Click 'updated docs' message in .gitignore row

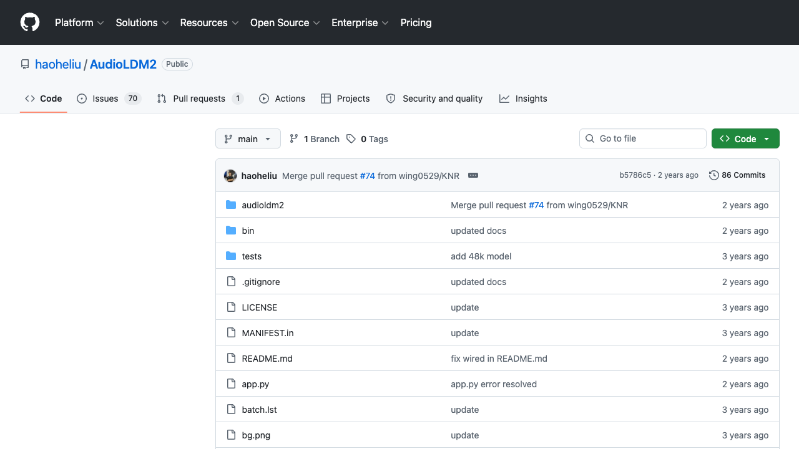coord(479,282)
